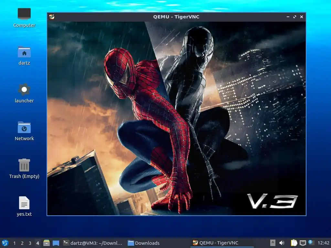Click the 12:42 panel clock

pyautogui.click(x=323, y=243)
